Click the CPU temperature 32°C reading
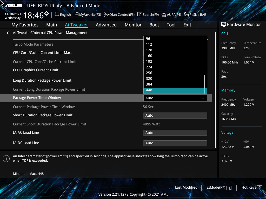 (x=247, y=48)
